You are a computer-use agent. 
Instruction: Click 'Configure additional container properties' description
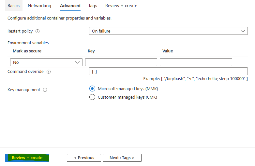click(60, 18)
